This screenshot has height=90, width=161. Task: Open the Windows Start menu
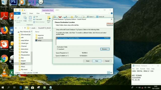(x=3, y=87)
